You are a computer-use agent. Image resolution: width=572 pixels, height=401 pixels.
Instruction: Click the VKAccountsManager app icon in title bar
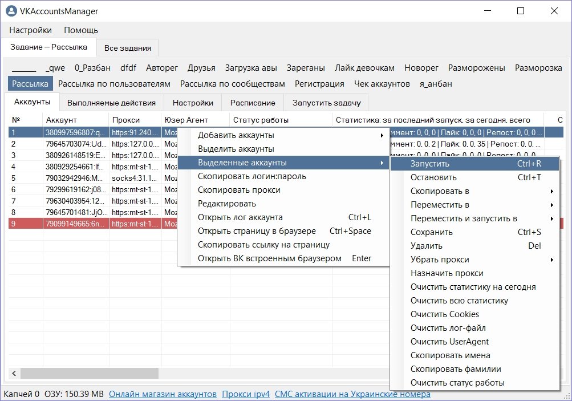[11, 11]
